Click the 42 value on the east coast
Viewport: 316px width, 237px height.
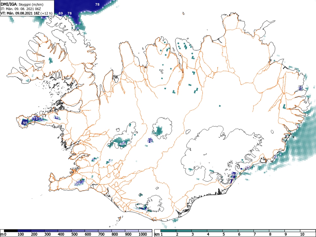point(300,126)
